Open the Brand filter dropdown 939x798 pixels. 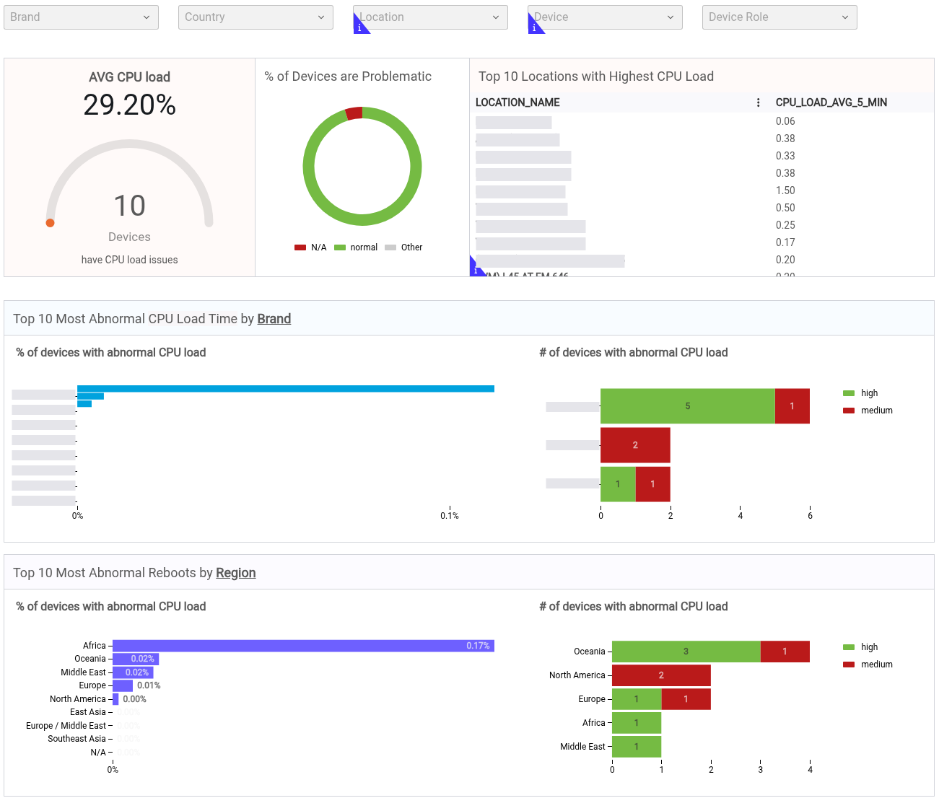coord(81,17)
